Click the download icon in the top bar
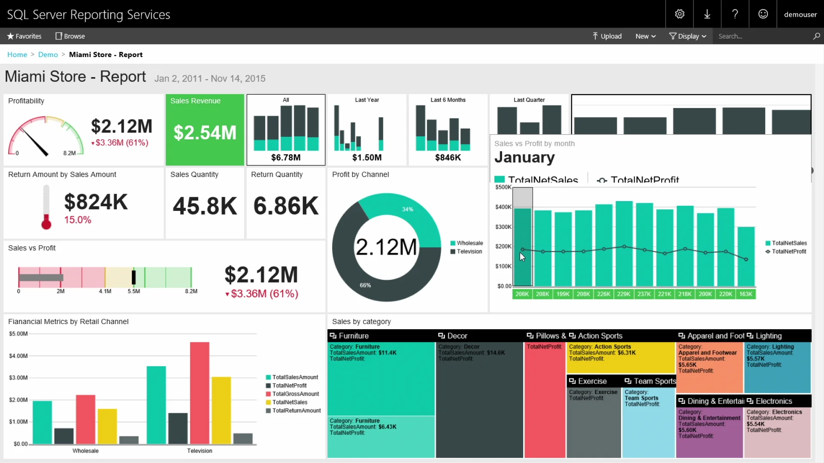This screenshot has width=824, height=463. pos(707,14)
